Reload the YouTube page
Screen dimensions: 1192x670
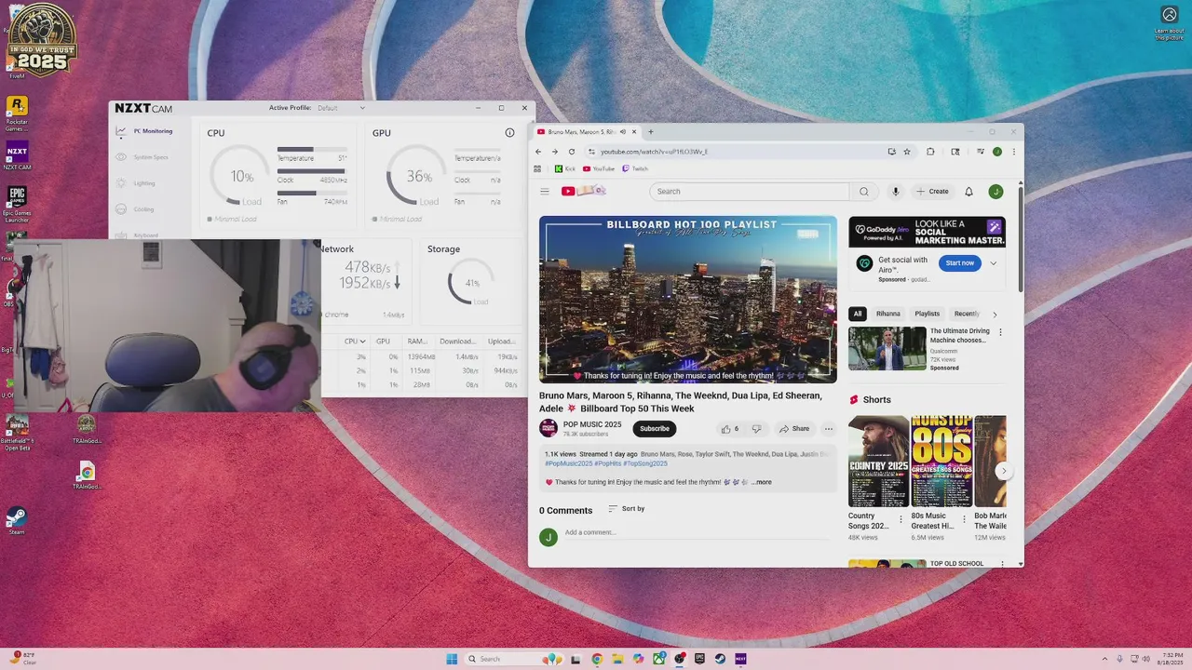[x=572, y=152]
